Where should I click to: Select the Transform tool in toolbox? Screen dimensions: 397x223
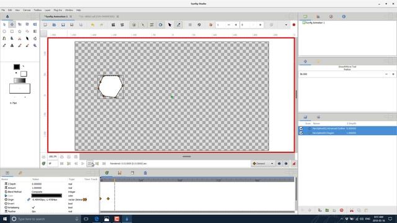4,25
